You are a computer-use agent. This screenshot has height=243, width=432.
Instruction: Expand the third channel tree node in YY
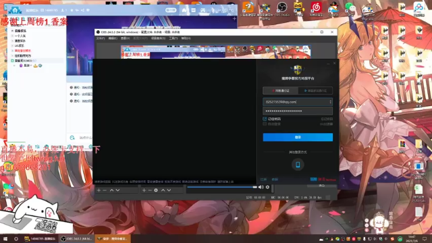click(12, 40)
